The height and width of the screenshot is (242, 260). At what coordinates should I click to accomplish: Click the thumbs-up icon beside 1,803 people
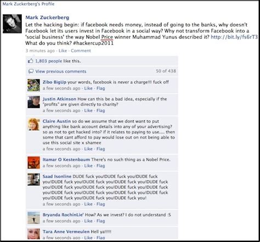point(31,61)
